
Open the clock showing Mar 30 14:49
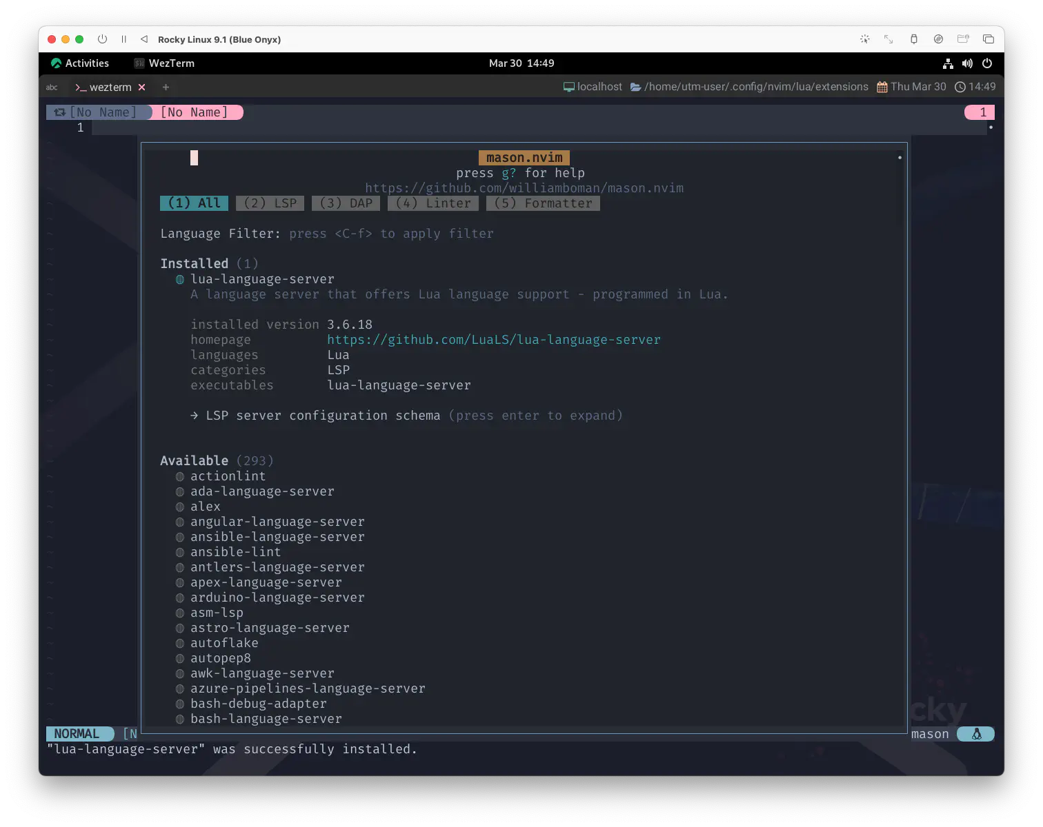[521, 63]
